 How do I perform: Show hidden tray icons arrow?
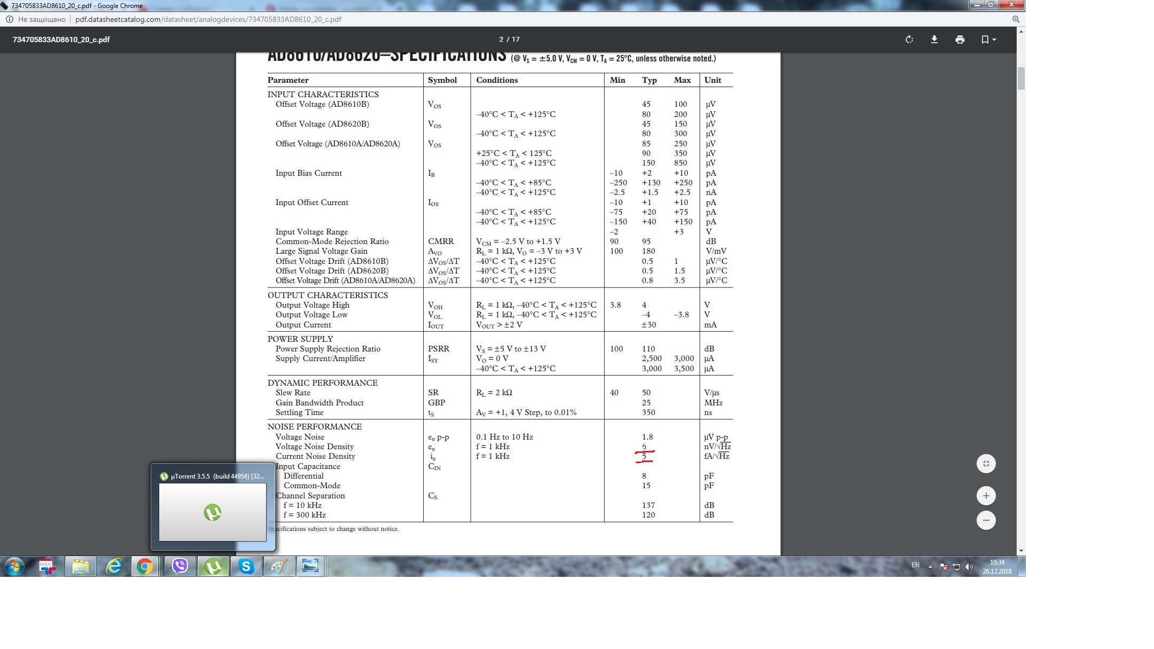[x=930, y=567]
